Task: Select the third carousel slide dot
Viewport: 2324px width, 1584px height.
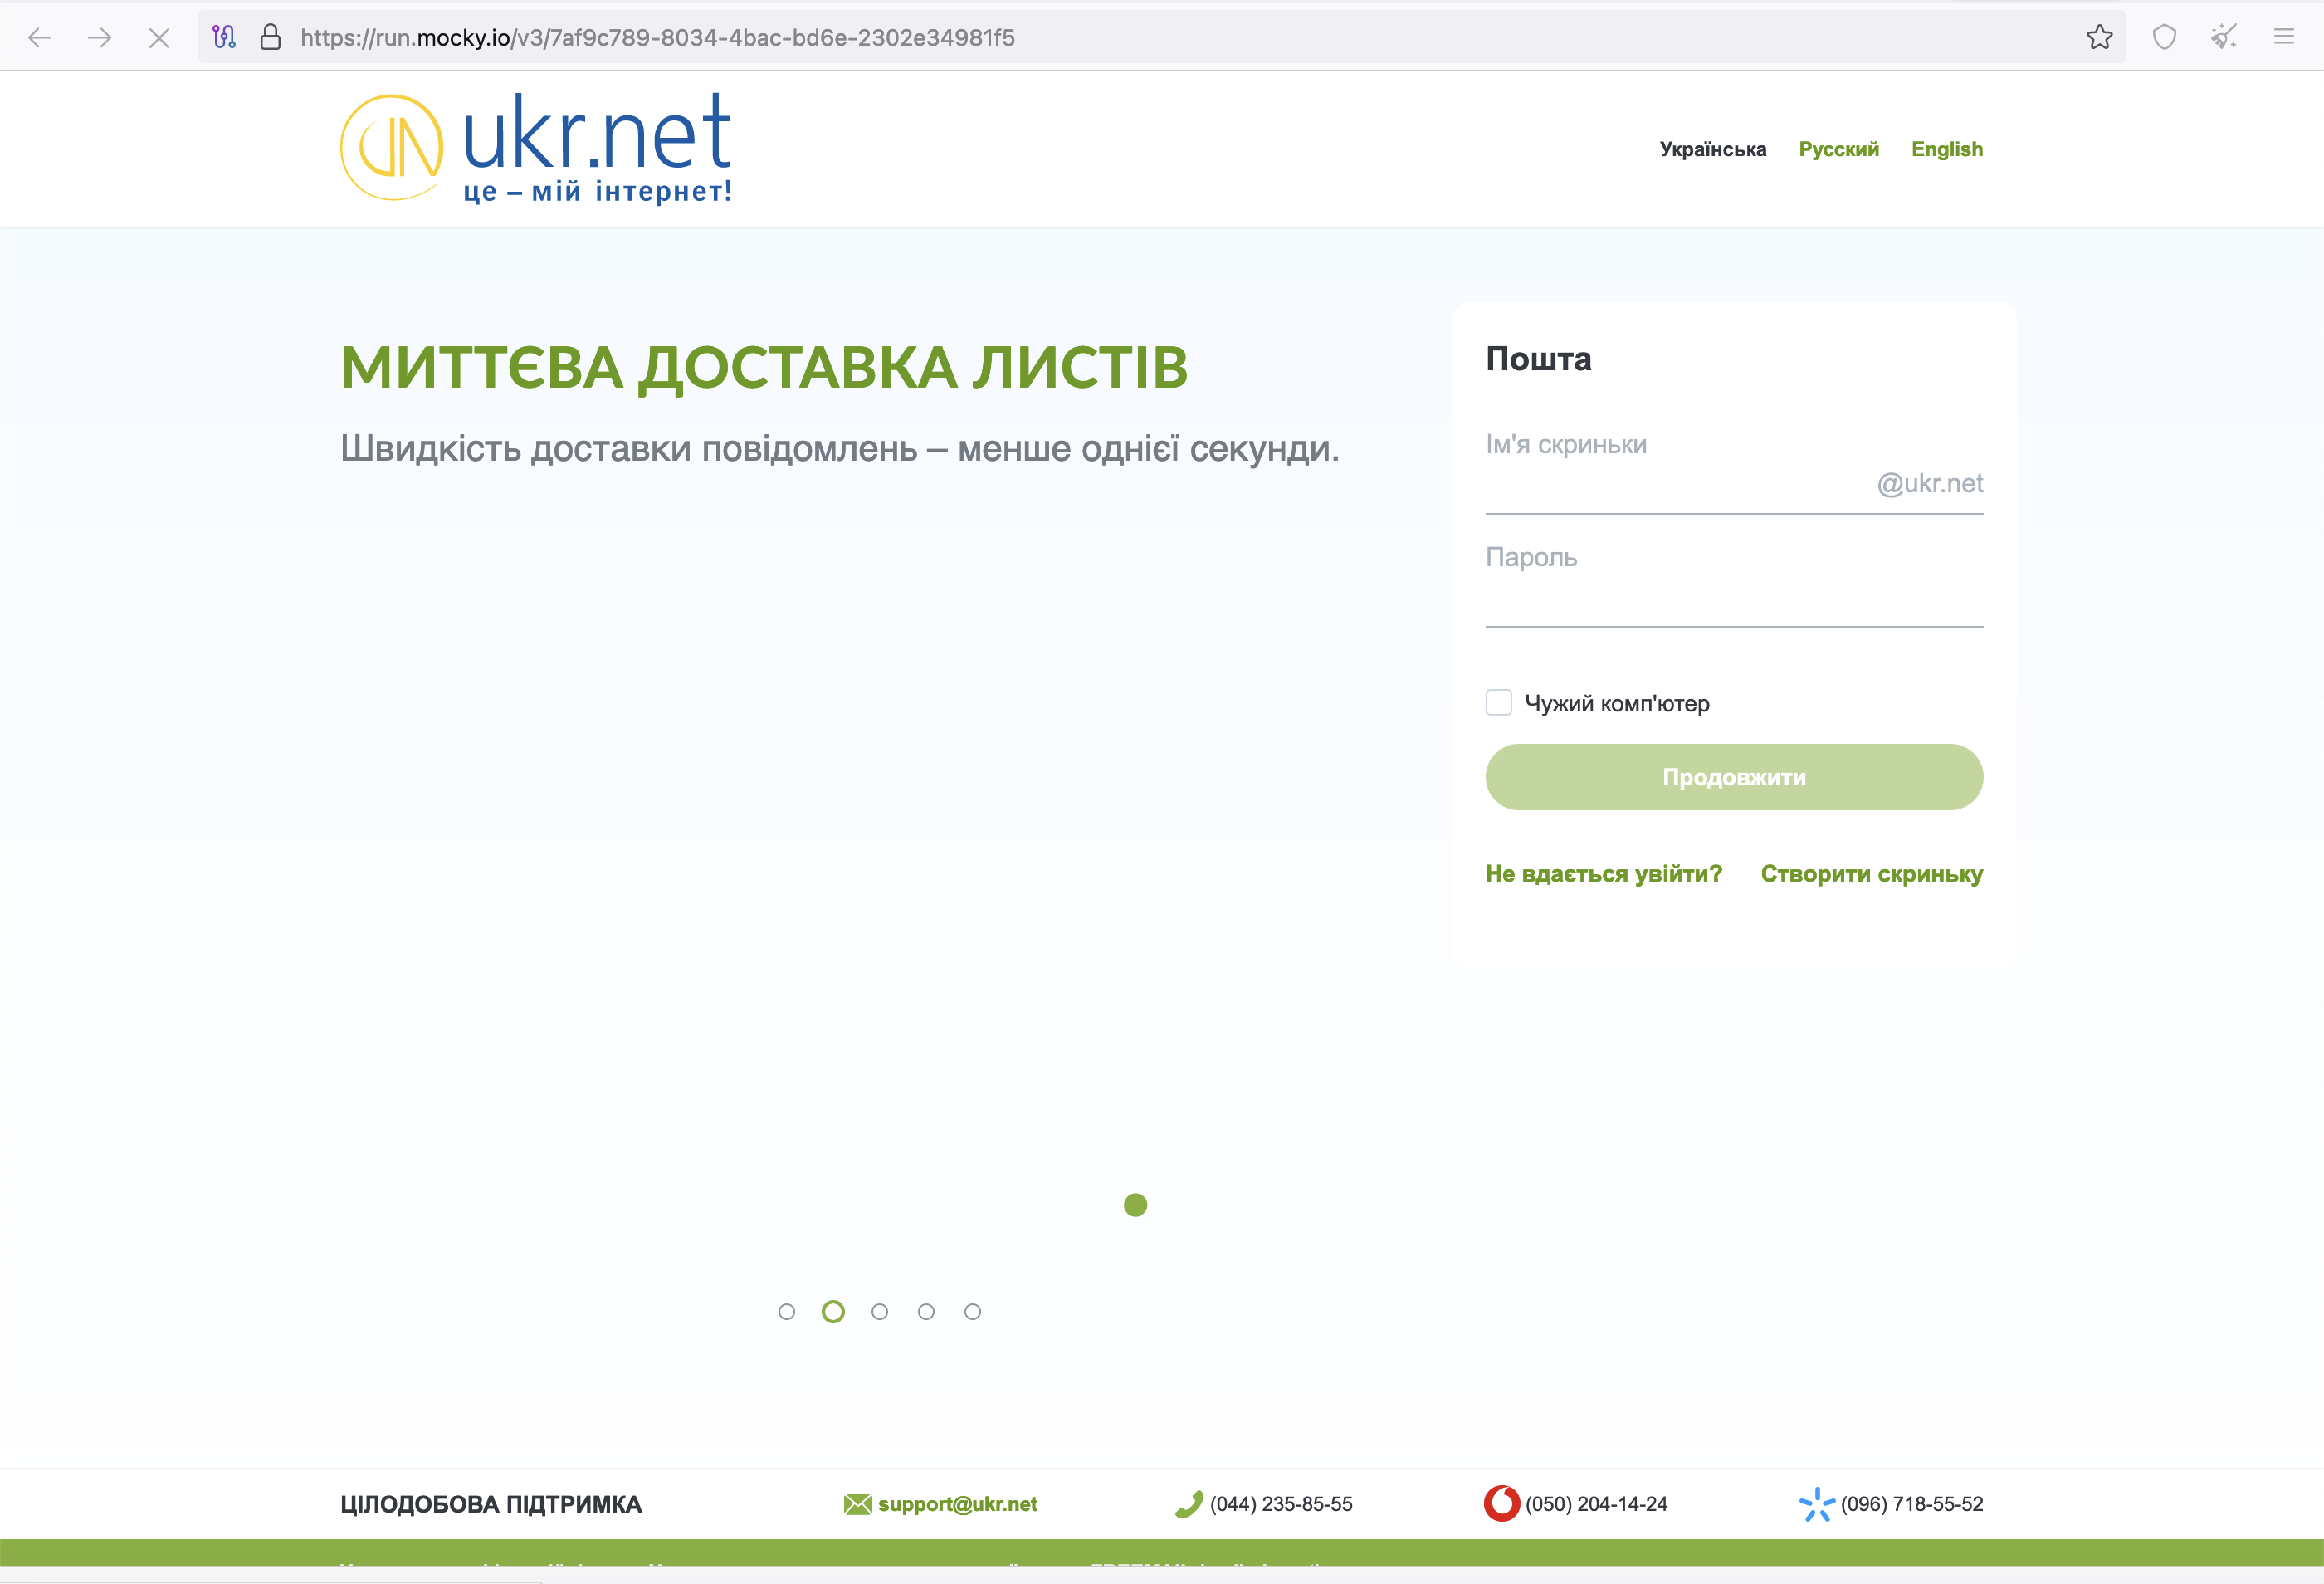Action: (x=879, y=1312)
